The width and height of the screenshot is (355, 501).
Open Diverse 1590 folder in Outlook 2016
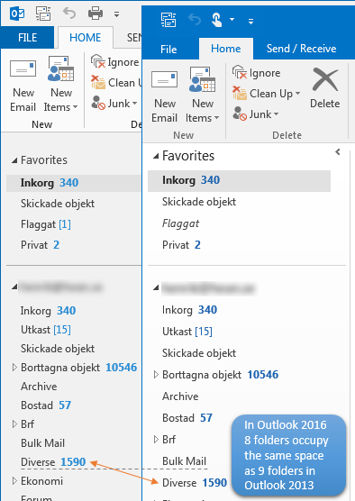tap(195, 483)
